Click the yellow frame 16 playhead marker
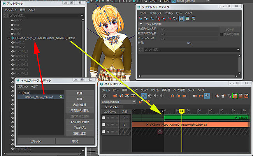Image resolution: width=253 pixels, height=156 pixels. click(181, 111)
